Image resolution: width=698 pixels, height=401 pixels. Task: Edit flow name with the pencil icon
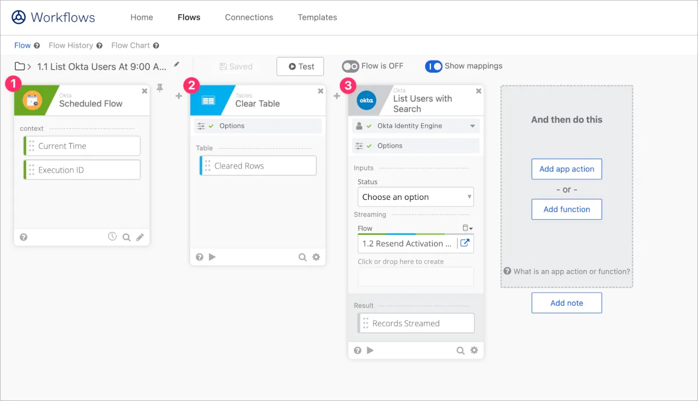[x=177, y=64]
